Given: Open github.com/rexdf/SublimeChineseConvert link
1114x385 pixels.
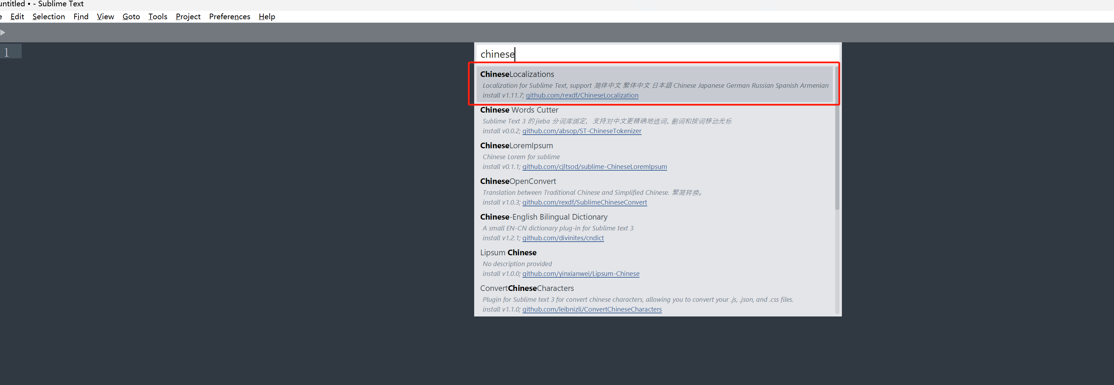Looking at the screenshot, I should 585,202.
